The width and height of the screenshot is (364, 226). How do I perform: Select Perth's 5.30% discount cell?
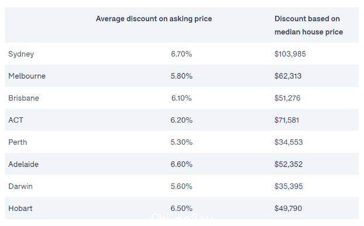[181, 142]
